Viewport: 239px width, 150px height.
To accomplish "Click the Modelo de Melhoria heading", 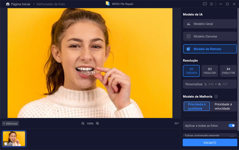I will point(198,97).
